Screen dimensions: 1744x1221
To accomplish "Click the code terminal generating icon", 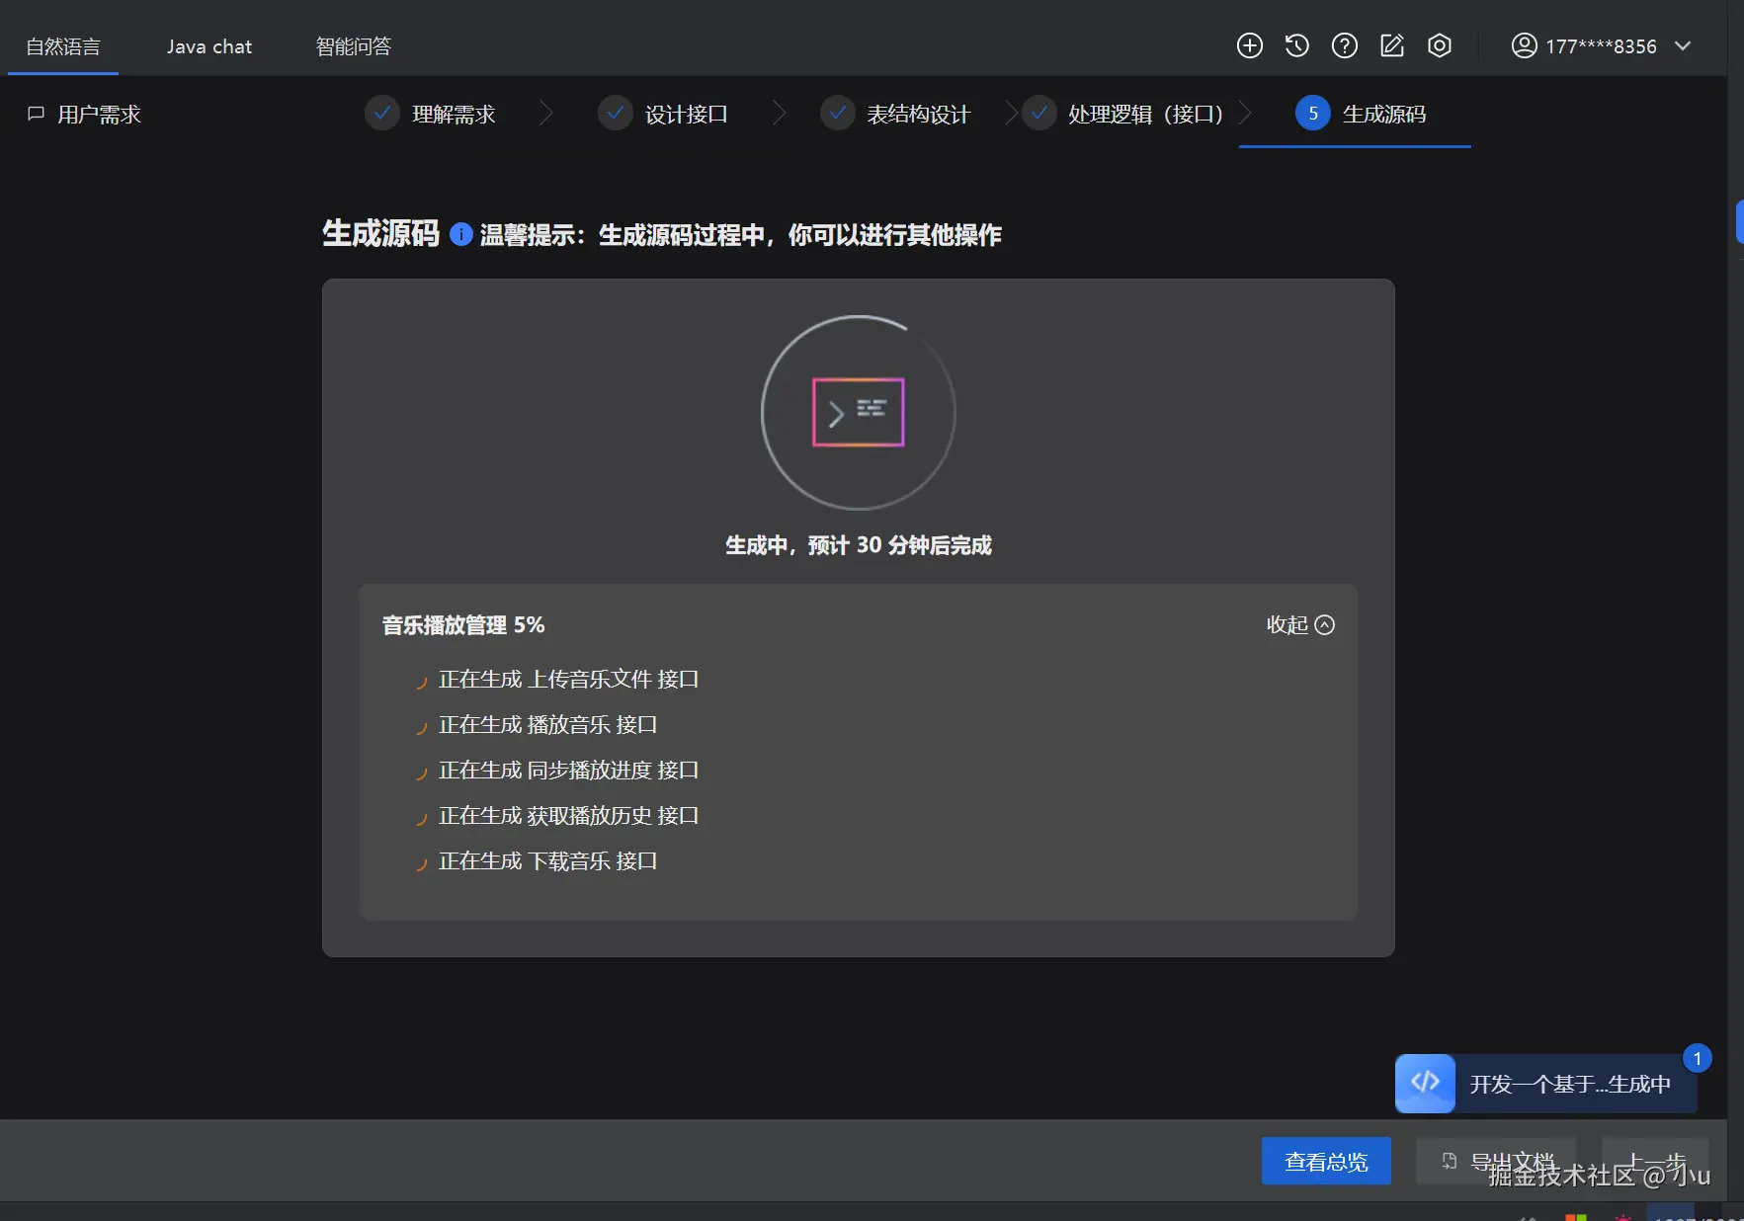I will click(858, 412).
